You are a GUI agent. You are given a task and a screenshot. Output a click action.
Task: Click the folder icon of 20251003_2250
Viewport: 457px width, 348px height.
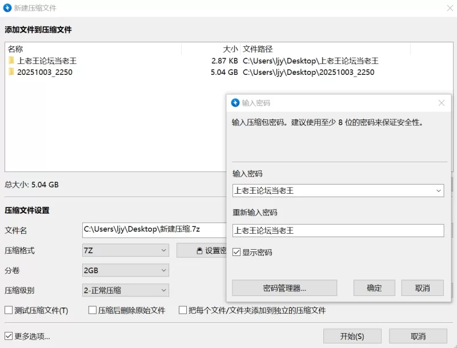point(11,72)
